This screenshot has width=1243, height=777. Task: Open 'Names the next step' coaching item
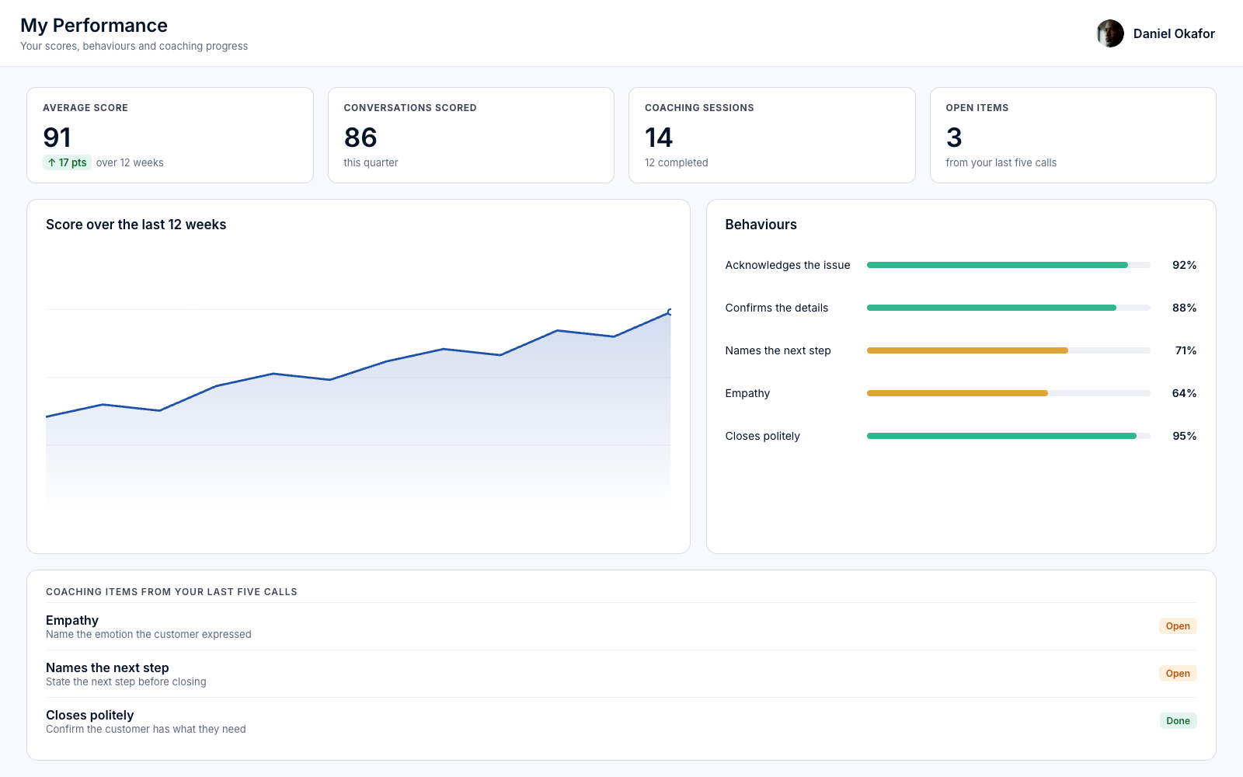point(621,674)
